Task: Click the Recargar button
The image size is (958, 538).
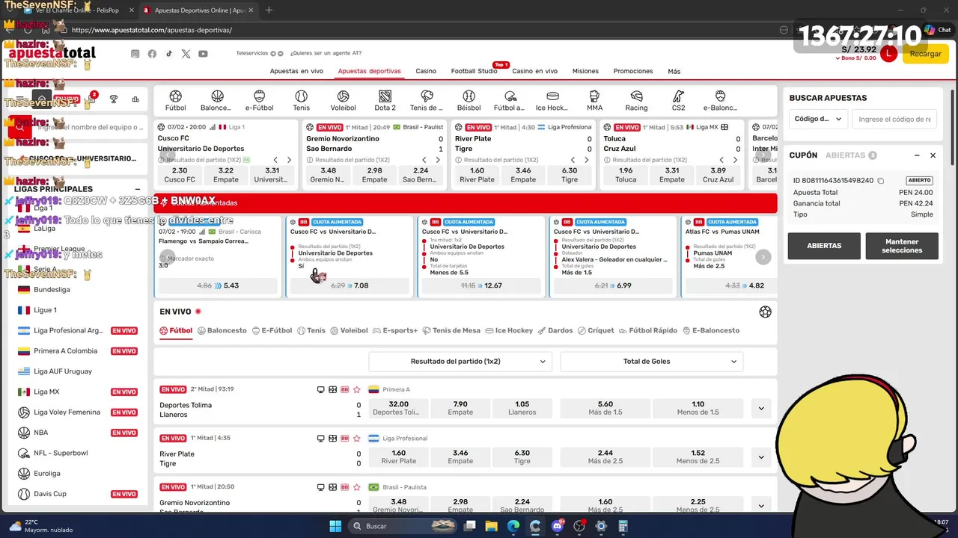Action: [925, 54]
